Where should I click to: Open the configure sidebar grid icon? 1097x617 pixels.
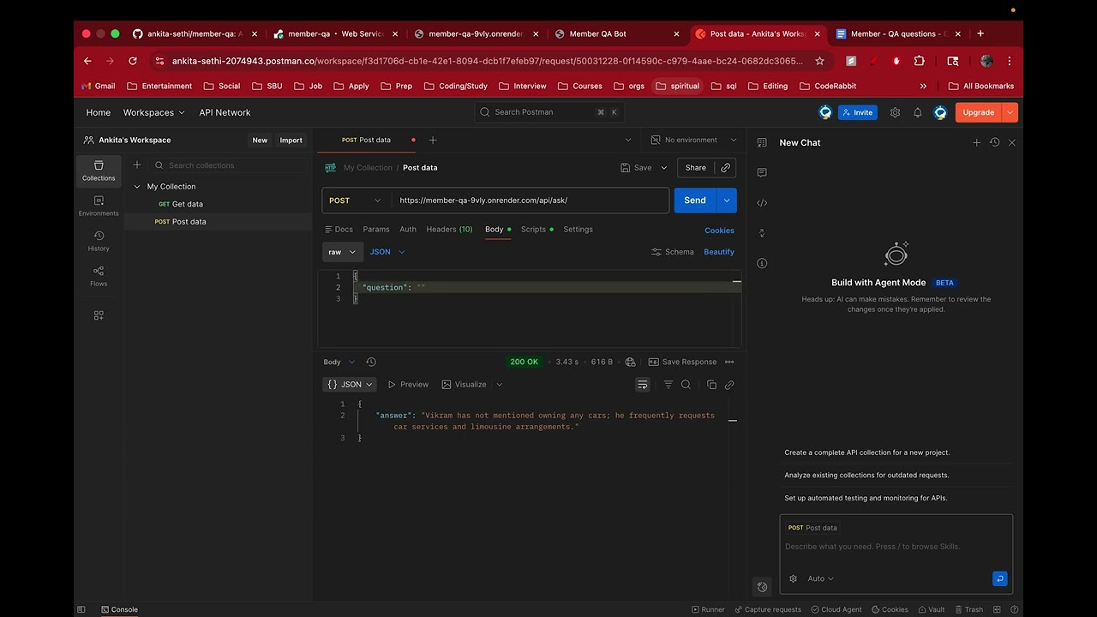pyautogui.click(x=99, y=315)
